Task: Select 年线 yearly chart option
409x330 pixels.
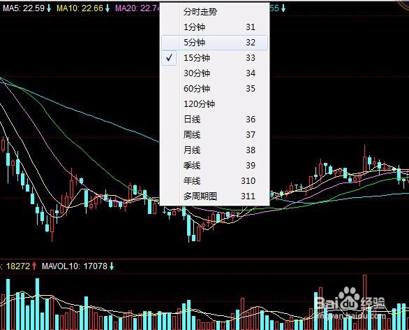Action: tap(214, 181)
